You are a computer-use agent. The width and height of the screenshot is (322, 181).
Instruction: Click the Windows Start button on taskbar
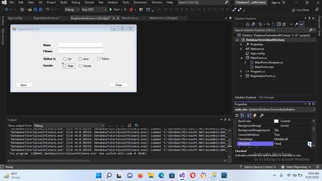[99, 175]
